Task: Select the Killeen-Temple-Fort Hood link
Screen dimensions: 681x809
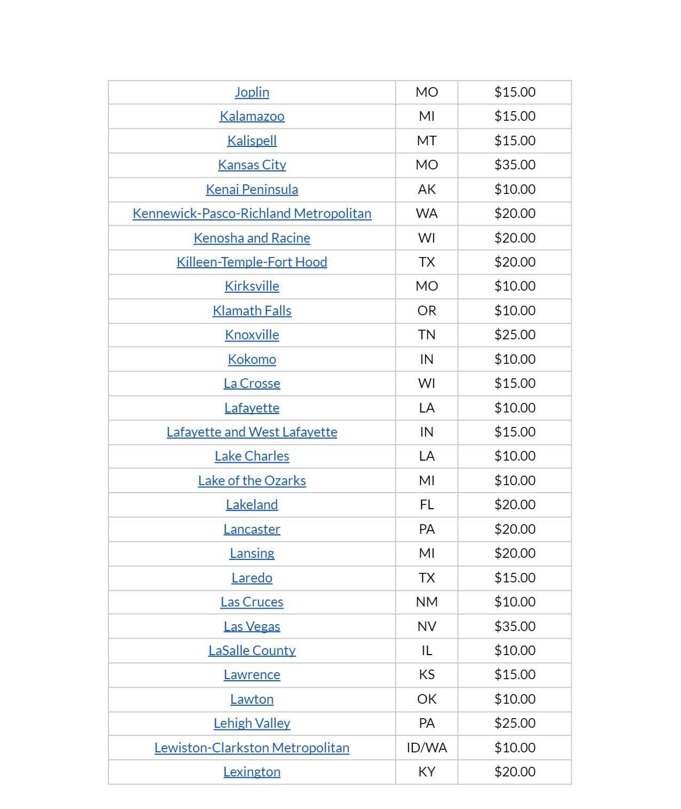Action: click(x=252, y=262)
